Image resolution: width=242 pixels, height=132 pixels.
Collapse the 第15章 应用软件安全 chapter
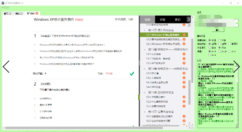145,93
